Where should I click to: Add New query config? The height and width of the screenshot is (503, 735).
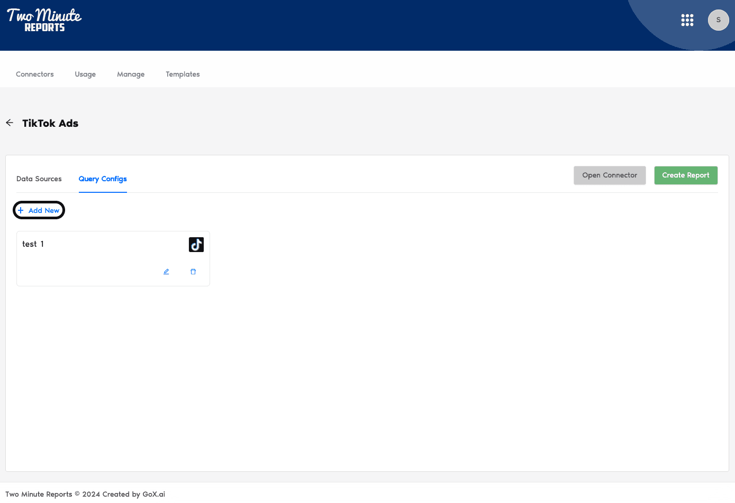tap(43, 210)
